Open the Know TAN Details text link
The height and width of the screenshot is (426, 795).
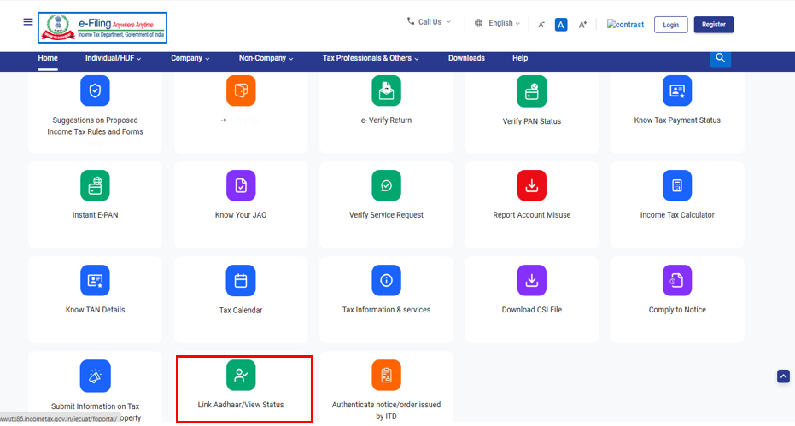[x=95, y=310]
